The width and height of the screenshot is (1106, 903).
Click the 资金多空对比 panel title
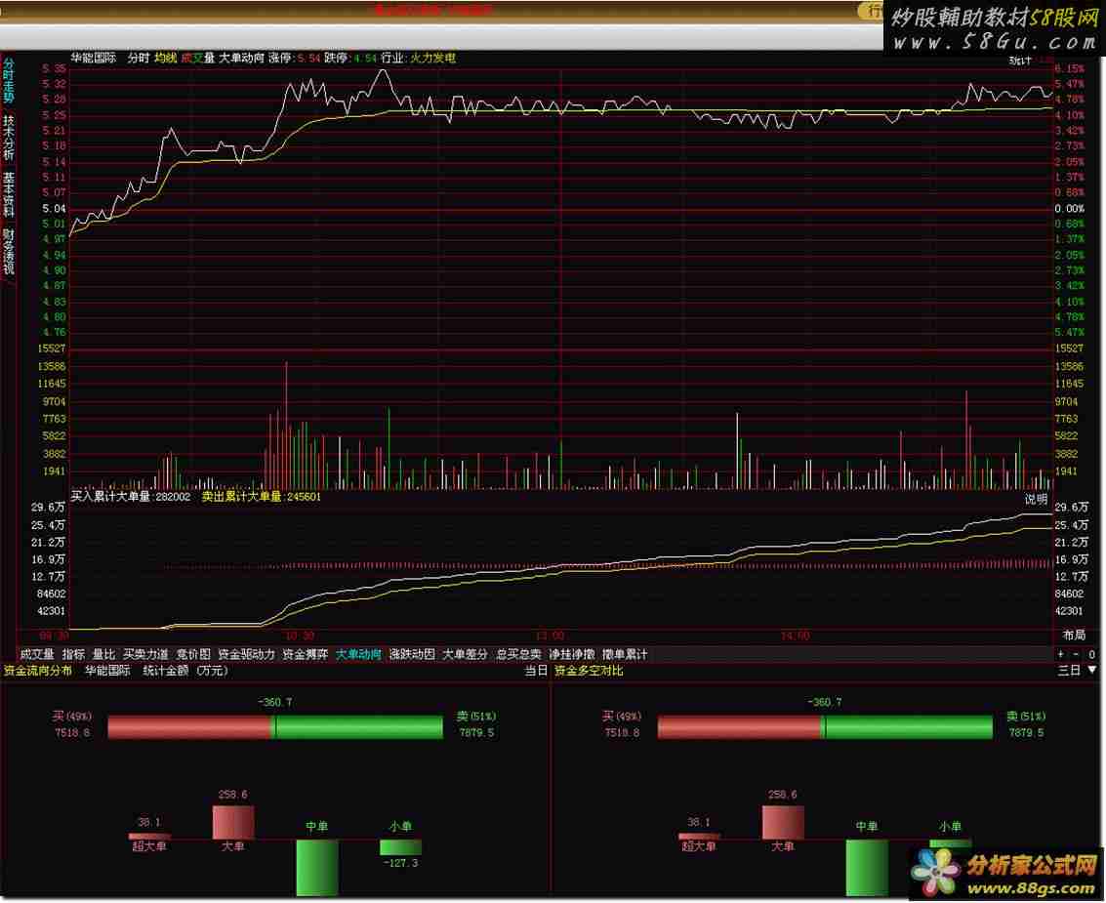coord(589,671)
